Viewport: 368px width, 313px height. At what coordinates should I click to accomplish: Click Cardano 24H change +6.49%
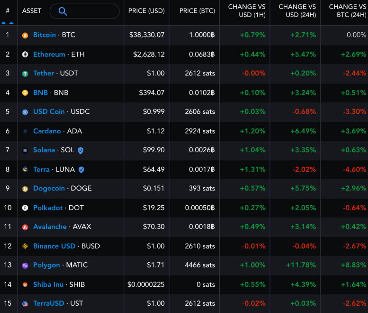click(x=303, y=131)
